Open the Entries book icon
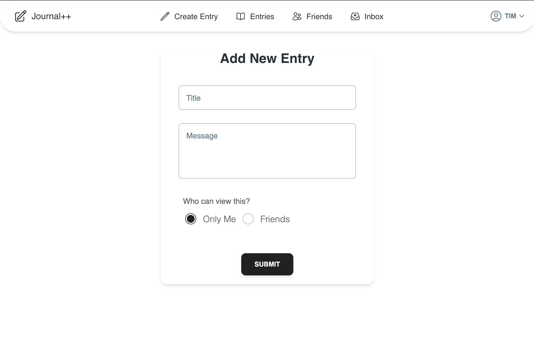This screenshot has width=534, height=355. (x=240, y=16)
